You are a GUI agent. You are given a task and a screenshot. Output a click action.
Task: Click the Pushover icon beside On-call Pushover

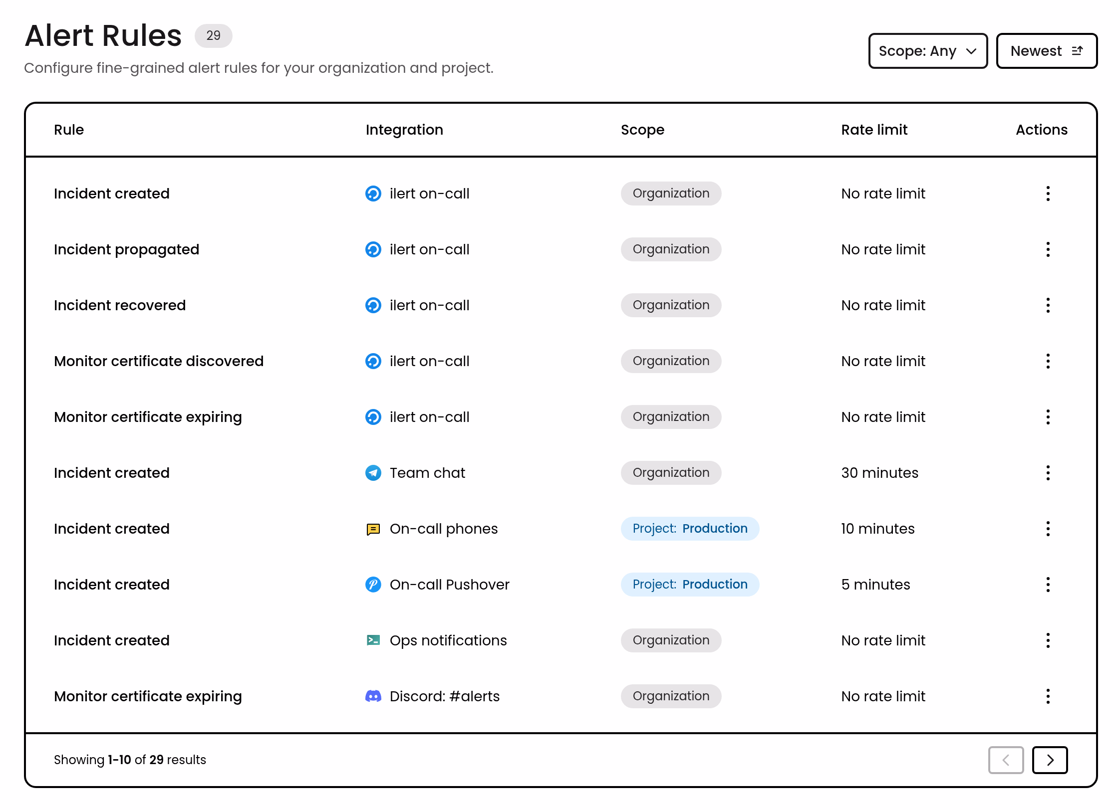pos(373,585)
